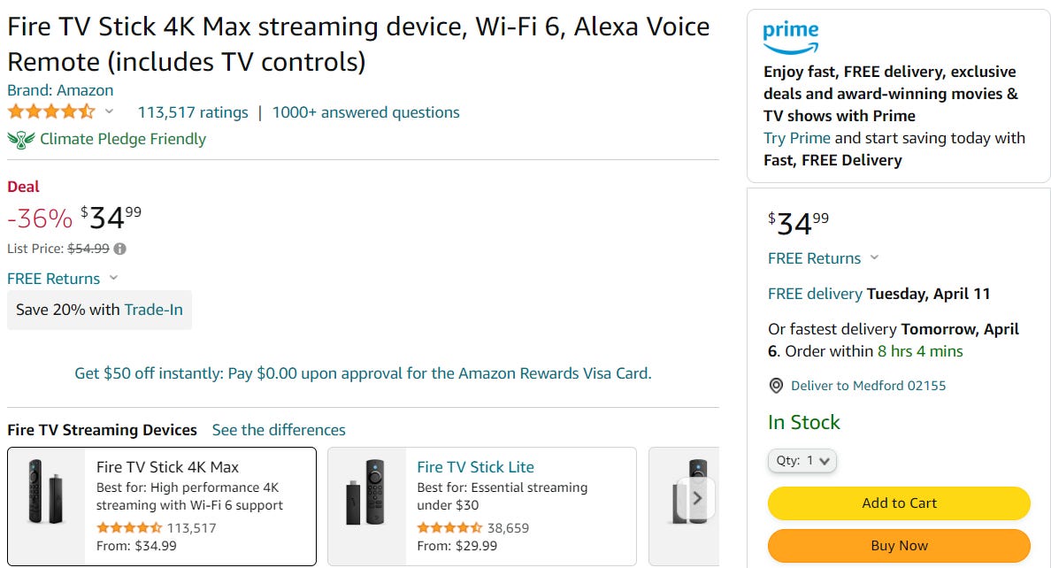Viewport: 1051px width, 568px height.
Task: Click the Deliver to location pin icon
Action: coord(776,386)
